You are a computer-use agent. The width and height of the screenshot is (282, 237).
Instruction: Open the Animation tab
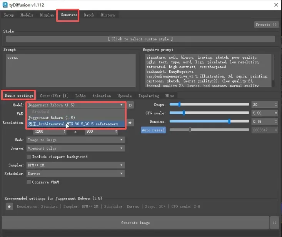point(102,96)
